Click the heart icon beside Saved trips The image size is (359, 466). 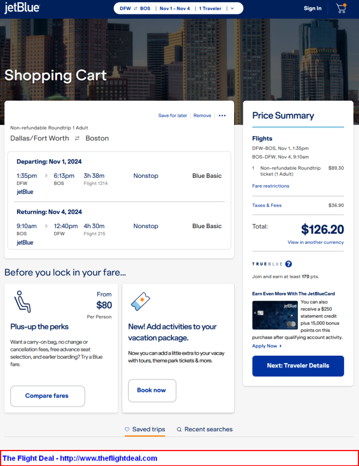[x=127, y=429]
